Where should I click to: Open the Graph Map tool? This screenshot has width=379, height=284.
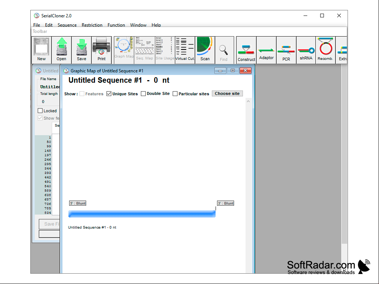(x=124, y=50)
